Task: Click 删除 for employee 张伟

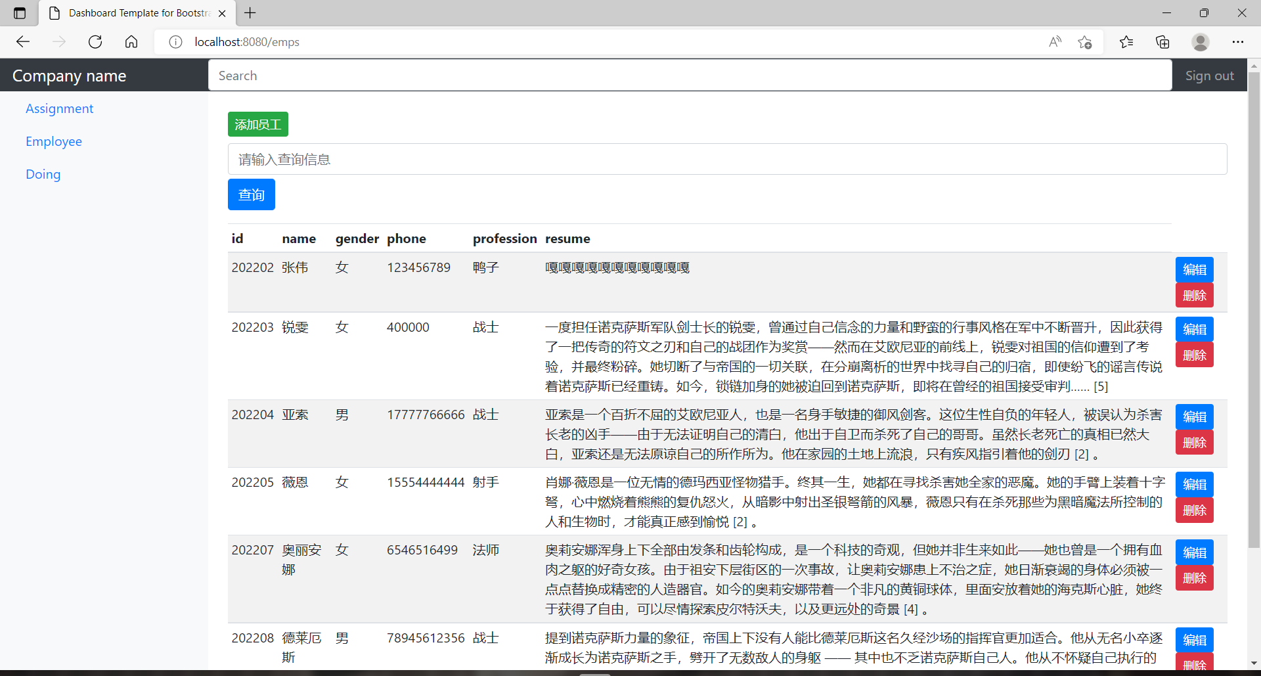Action: [1195, 296]
